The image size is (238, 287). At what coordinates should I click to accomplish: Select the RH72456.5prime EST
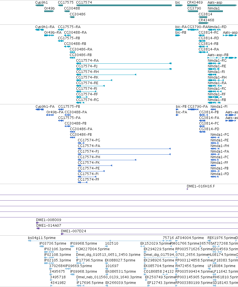pos(177,269)
